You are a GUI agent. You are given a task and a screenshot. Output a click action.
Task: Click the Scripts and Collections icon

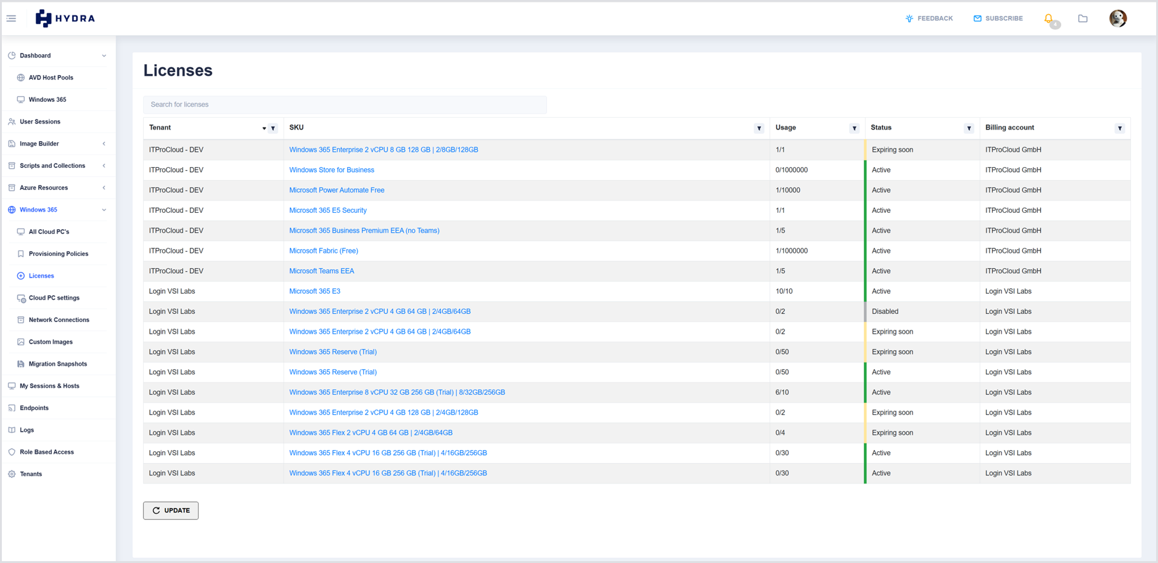(12, 166)
